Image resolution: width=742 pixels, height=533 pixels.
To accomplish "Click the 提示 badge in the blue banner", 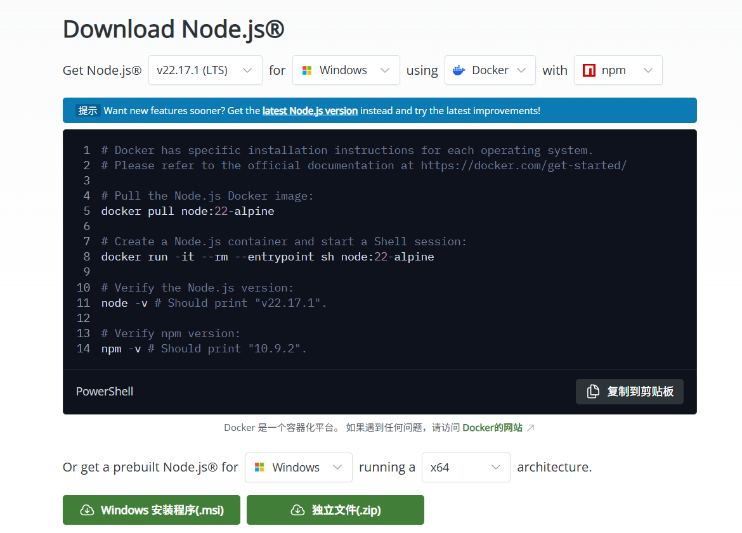I will click(88, 111).
